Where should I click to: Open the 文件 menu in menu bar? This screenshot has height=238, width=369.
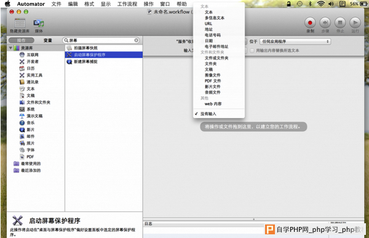(56, 4)
